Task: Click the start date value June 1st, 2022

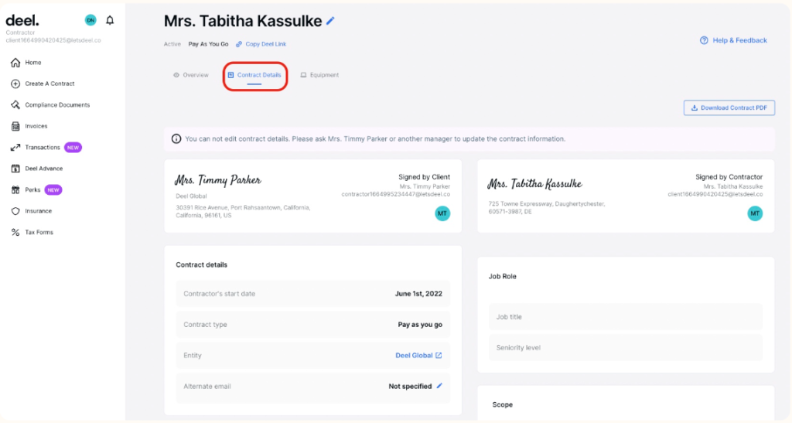Action: (x=418, y=294)
